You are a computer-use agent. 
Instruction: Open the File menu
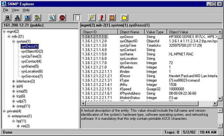coord(6,10)
